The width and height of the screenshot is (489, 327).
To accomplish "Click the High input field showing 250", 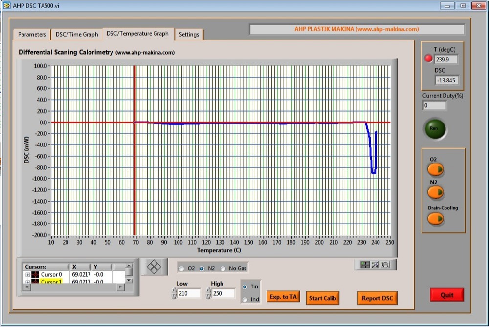I will coord(223,293).
